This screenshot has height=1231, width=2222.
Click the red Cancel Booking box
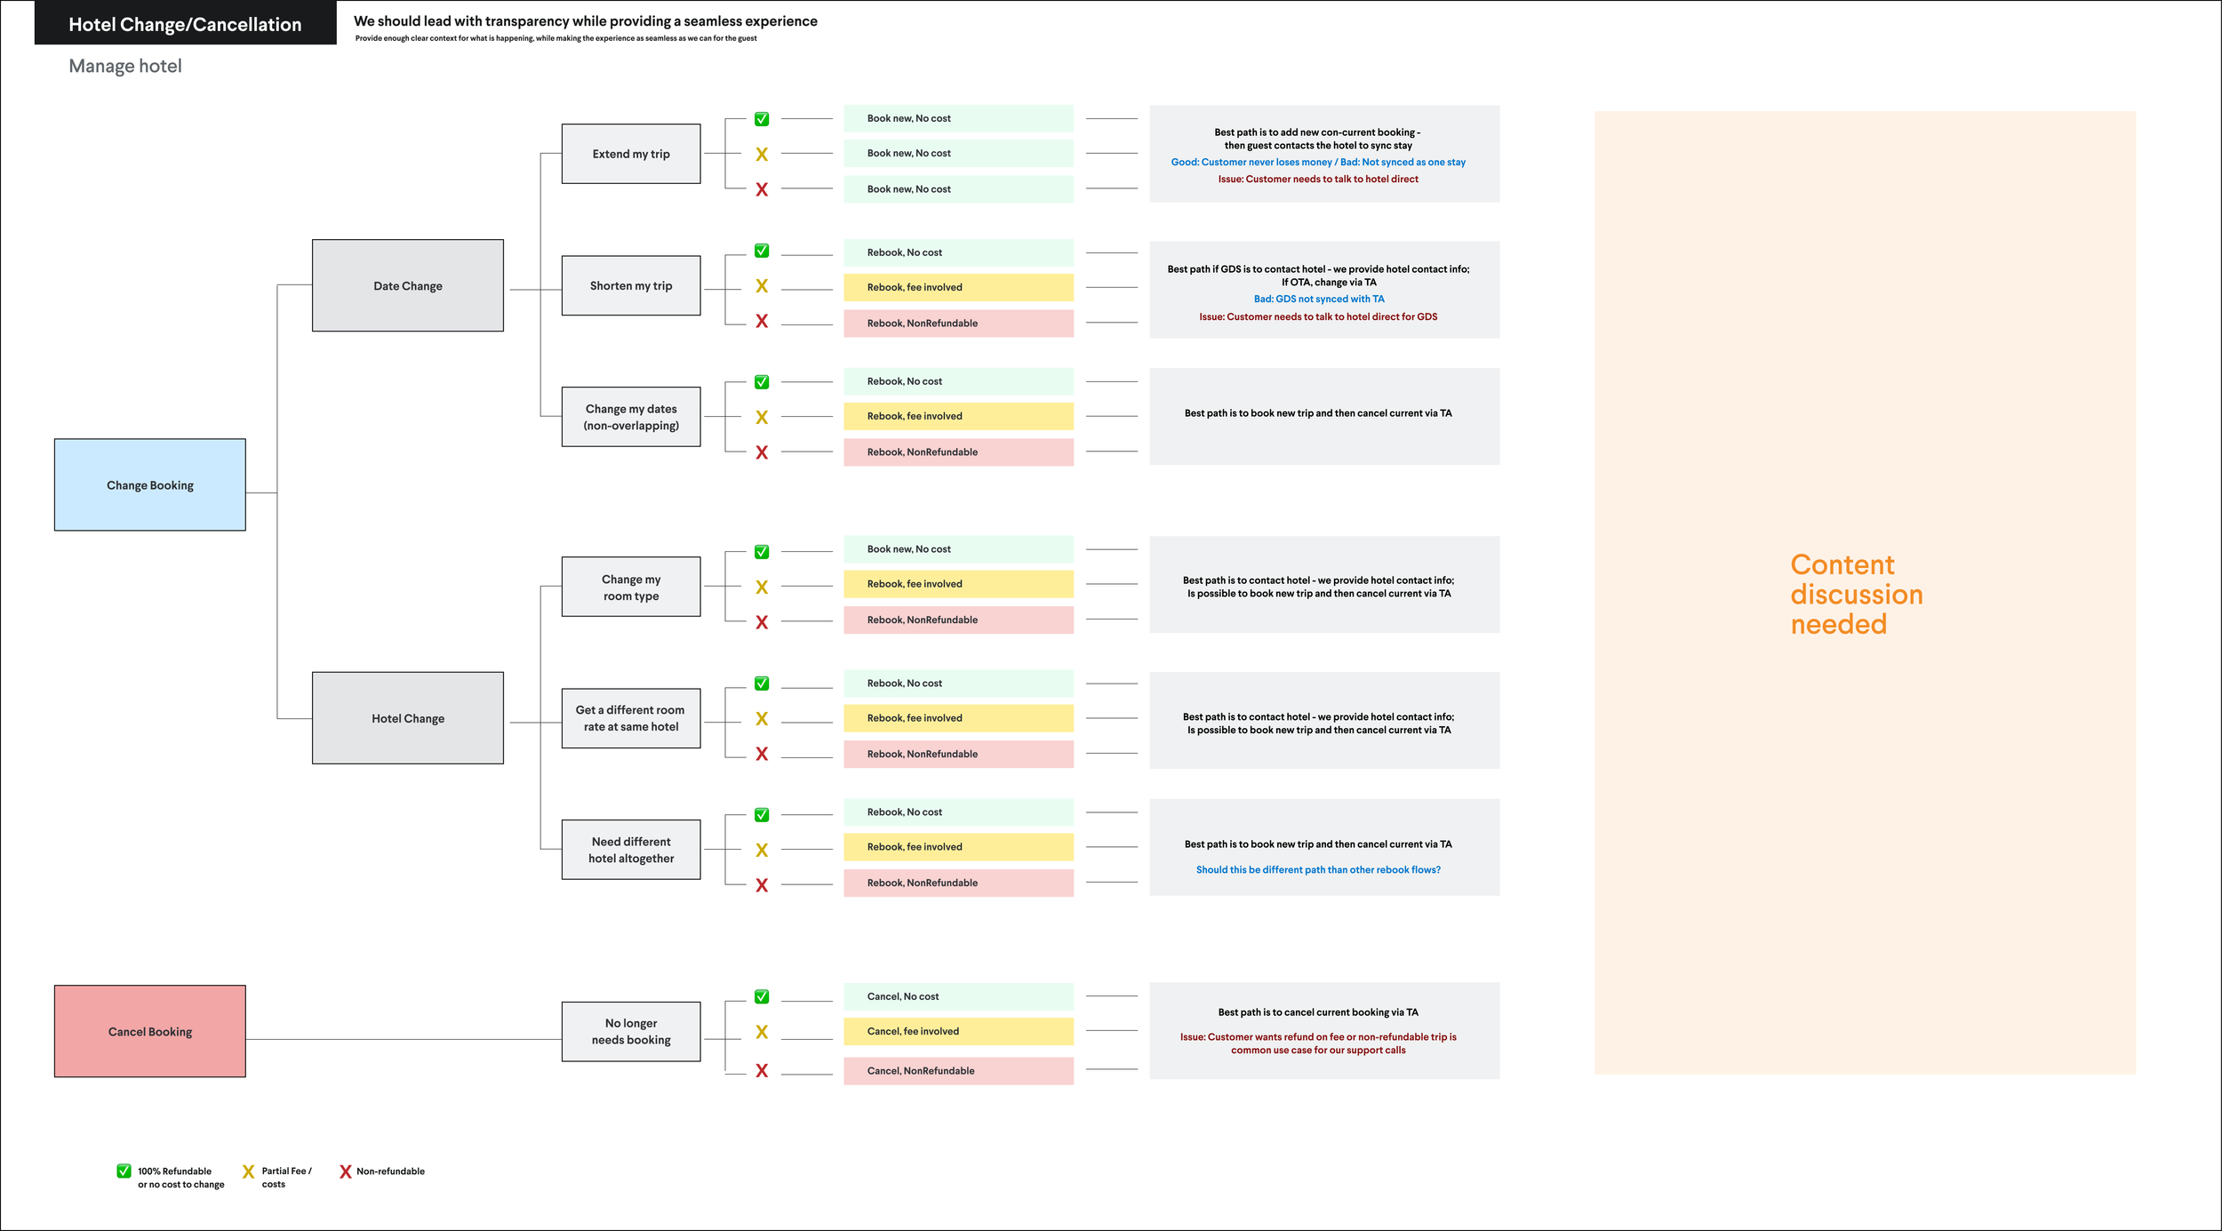(149, 1032)
